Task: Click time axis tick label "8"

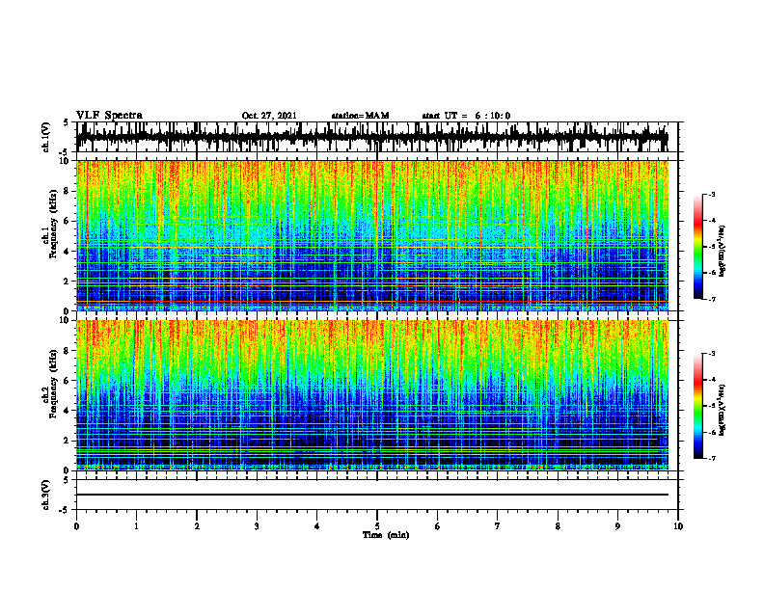Action: tap(558, 526)
